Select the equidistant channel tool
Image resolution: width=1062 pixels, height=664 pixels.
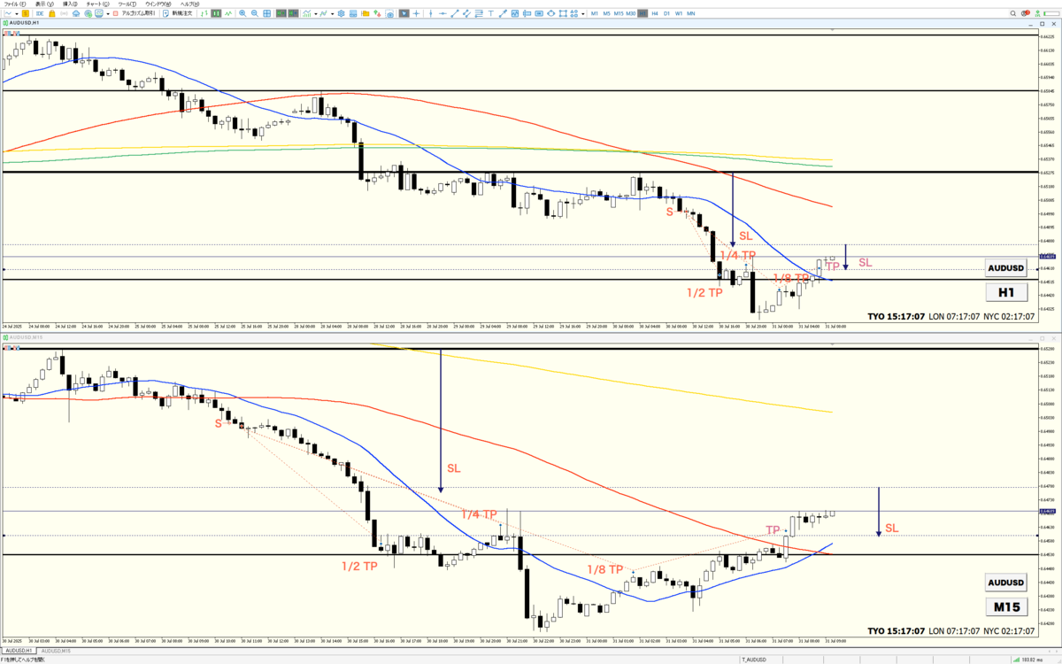coord(479,14)
